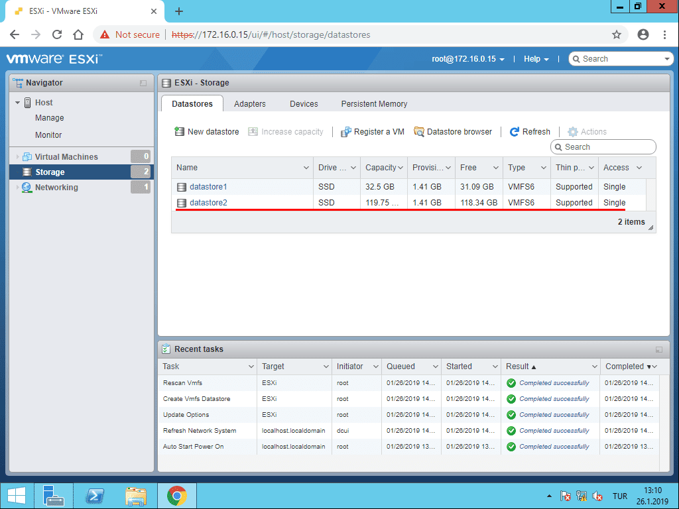Click the Refresh button label
Viewport: 679px width, 509px height.
pyautogui.click(x=536, y=132)
